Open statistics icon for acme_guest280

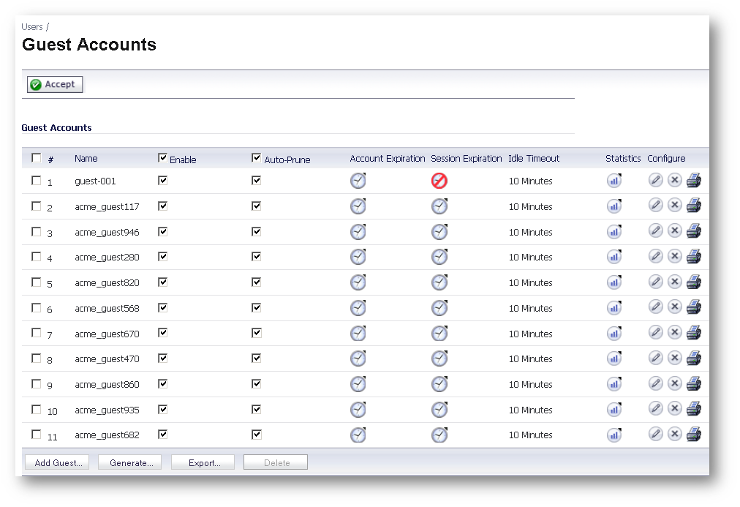tap(614, 257)
